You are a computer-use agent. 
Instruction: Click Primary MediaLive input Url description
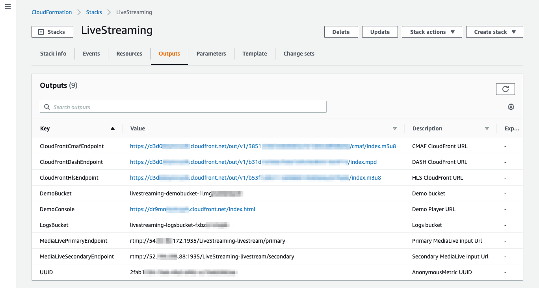[x=447, y=241]
